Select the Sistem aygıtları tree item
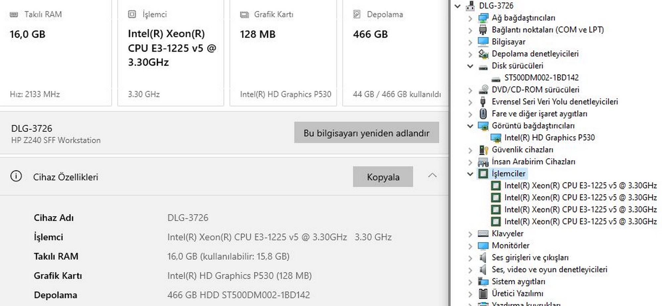 click(x=518, y=282)
